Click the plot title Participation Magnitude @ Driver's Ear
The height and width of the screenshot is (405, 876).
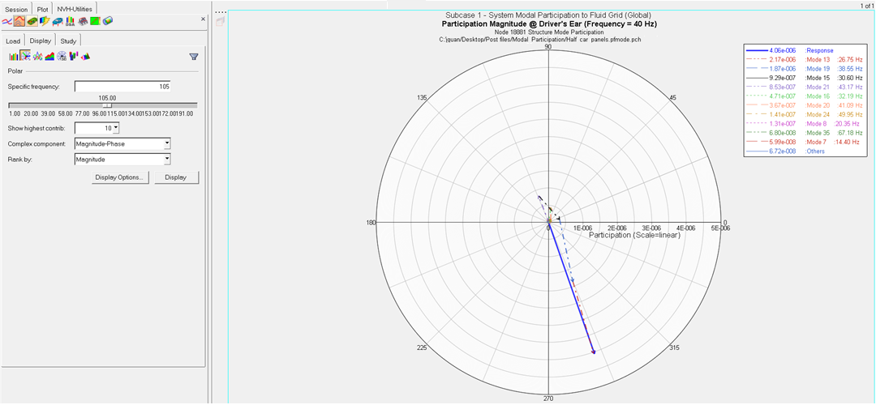tap(548, 24)
